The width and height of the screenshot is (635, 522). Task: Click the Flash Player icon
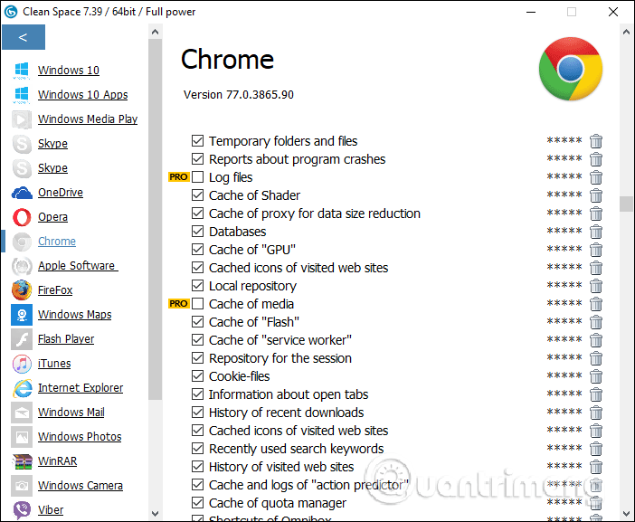point(22,339)
